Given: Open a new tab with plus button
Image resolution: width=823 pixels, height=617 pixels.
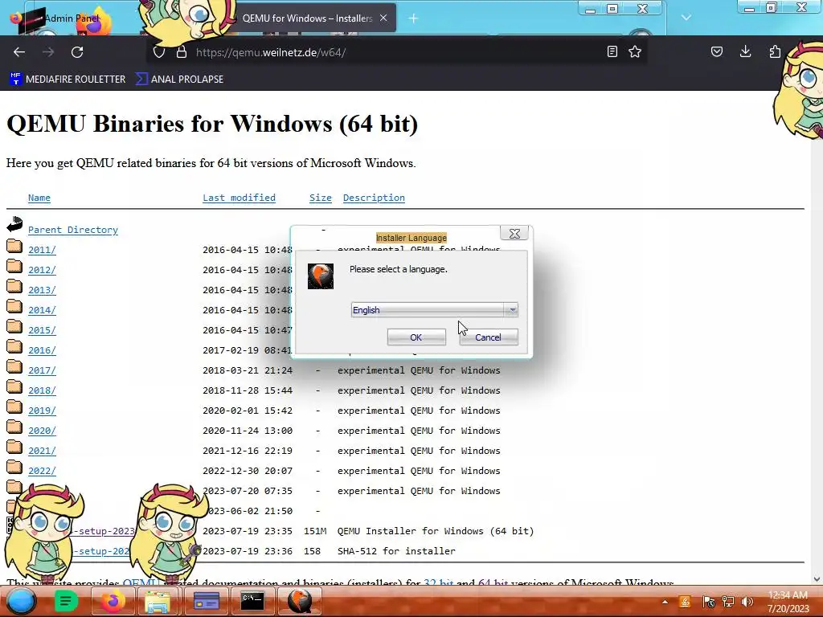Looking at the screenshot, I should point(413,18).
